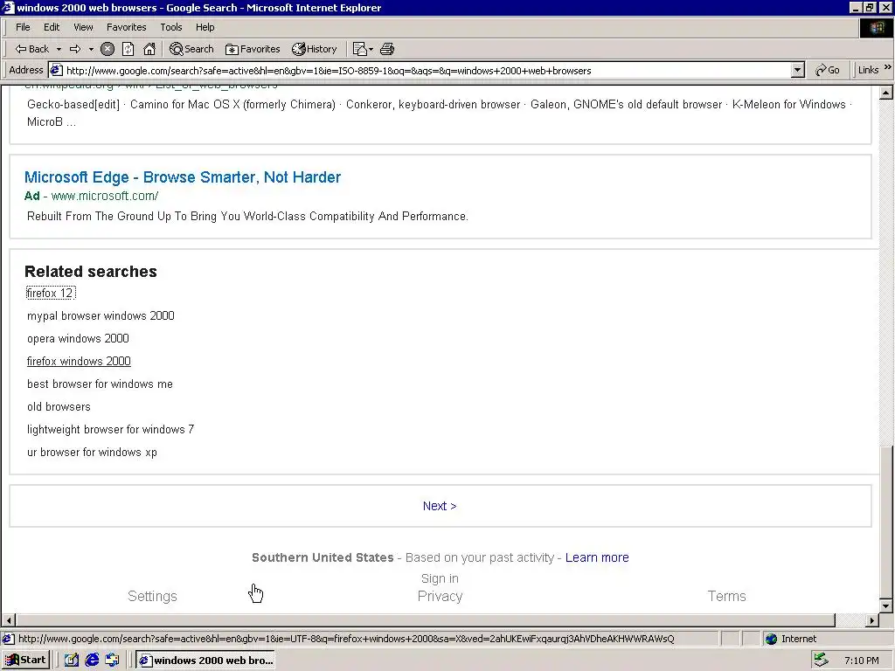Click the horizontal scrollbar thumb
This screenshot has width=895, height=671.
point(426,620)
